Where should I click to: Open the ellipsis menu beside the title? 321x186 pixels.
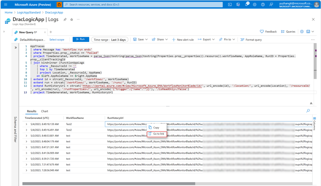(78, 19)
